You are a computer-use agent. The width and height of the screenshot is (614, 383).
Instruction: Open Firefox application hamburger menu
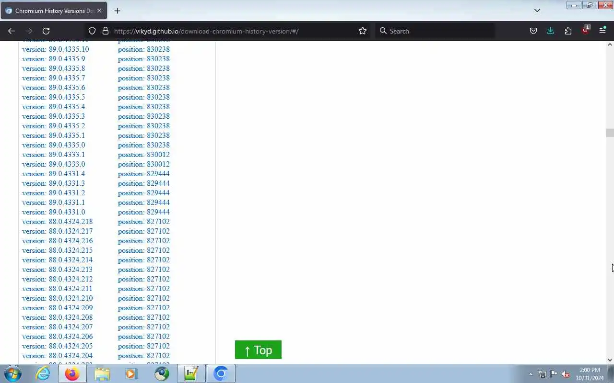pos(602,31)
